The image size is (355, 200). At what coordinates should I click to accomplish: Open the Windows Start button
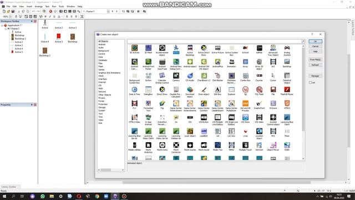tap(4, 196)
